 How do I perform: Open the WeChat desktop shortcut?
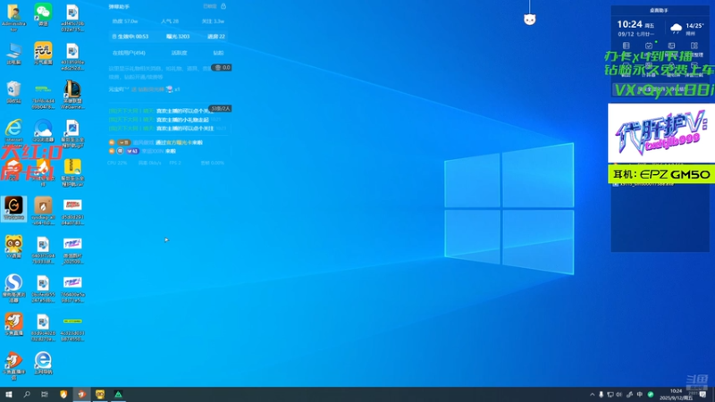[x=43, y=15]
